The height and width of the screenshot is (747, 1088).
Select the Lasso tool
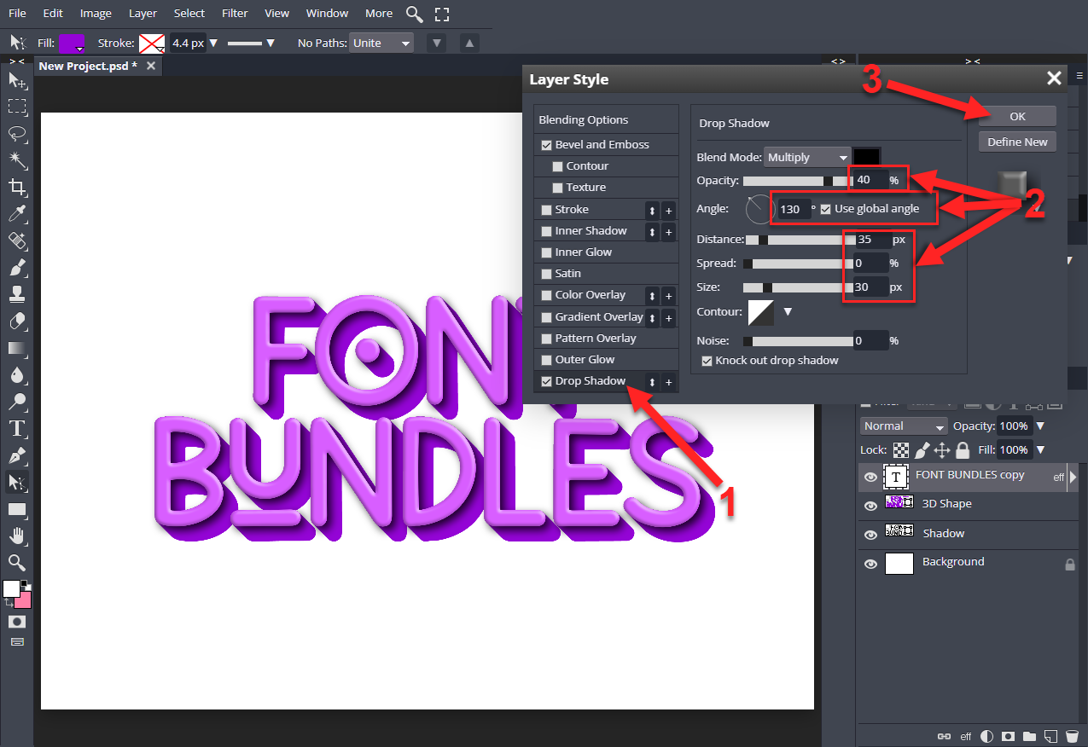click(x=16, y=133)
